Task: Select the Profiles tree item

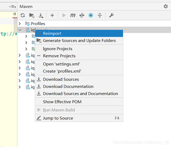Action: [x=38, y=24]
